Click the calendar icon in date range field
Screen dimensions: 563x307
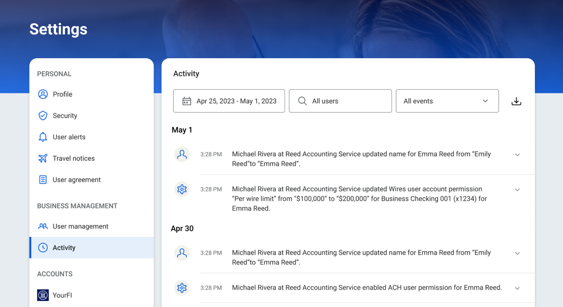tap(187, 101)
